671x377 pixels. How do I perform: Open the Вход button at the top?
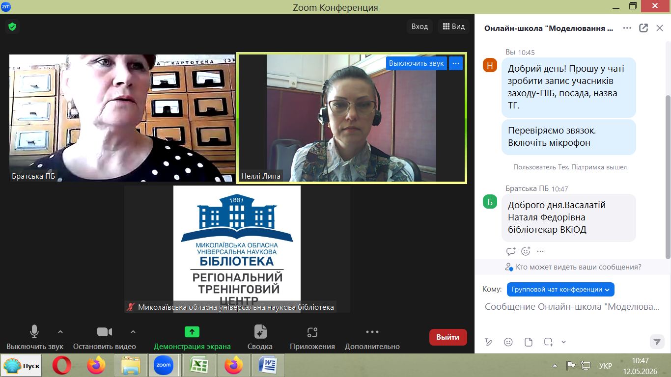[419, 27]
